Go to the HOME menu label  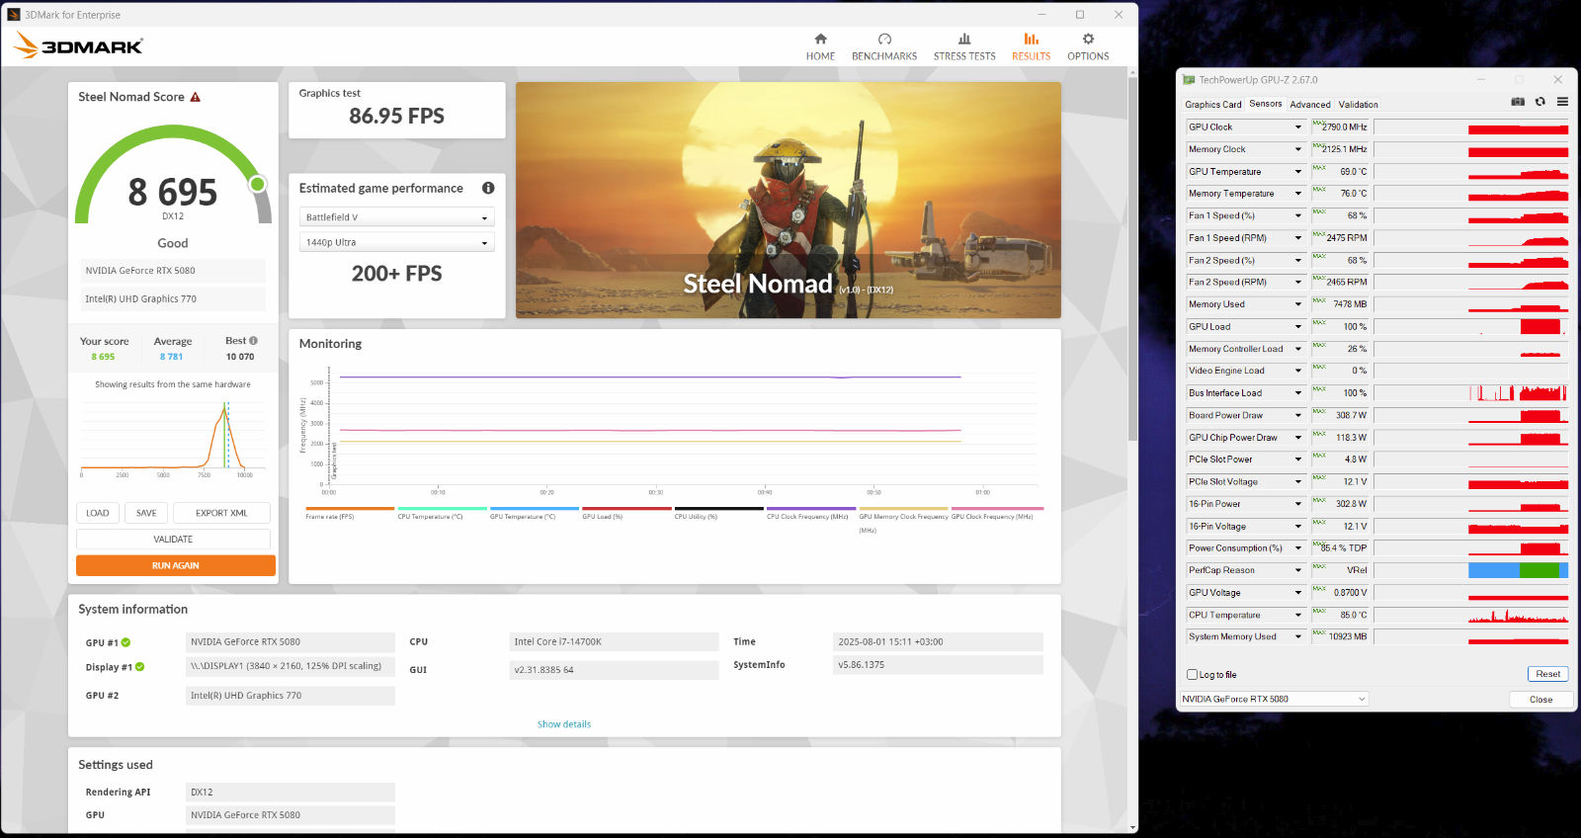(x=820, y=56)
